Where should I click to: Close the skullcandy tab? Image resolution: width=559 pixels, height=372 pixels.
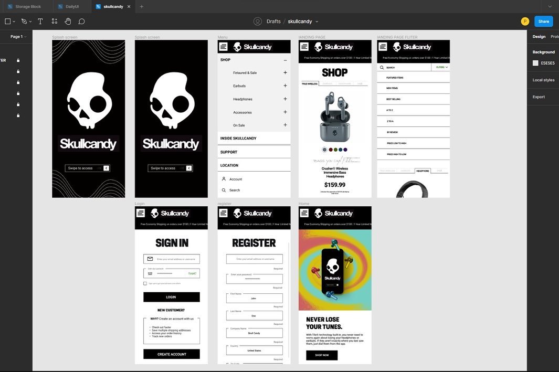(x=129, y=6)
